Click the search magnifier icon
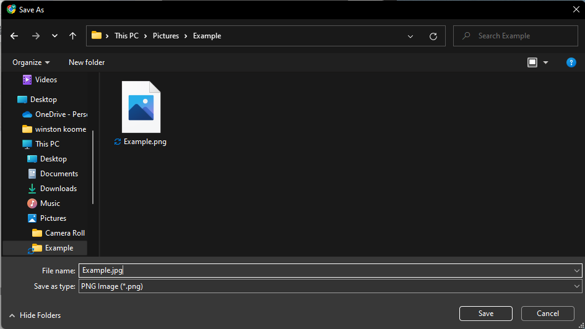This screenshot has height=329, width=585. (x=466, y=36)
